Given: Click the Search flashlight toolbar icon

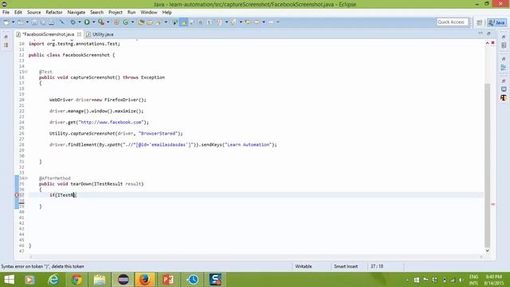Looking at the screenshot, I should pyautogui.click(x=159, y=22).
